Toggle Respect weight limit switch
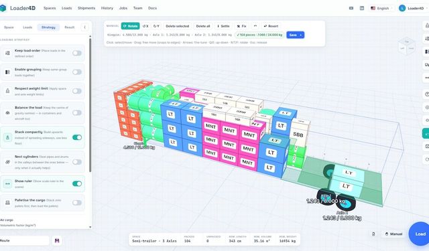Viewport: 429px width, 251px height. 77,91
